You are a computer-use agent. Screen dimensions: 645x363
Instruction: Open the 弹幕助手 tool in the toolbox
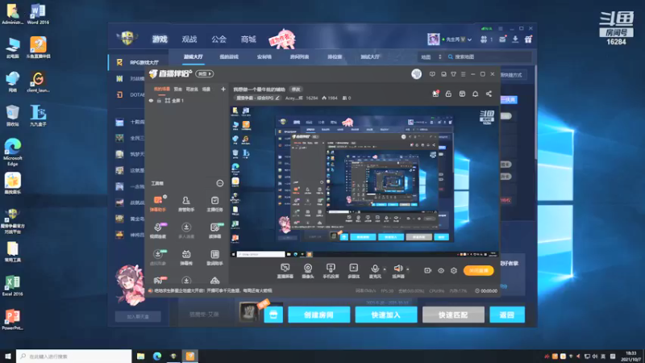click(158, 203)
